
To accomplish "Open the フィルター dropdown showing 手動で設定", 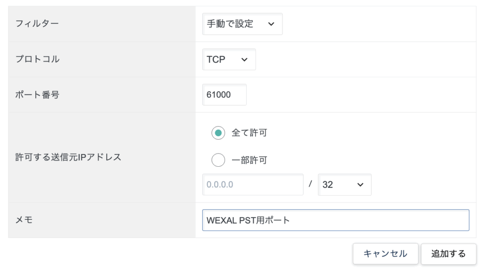I will (242, 23).
